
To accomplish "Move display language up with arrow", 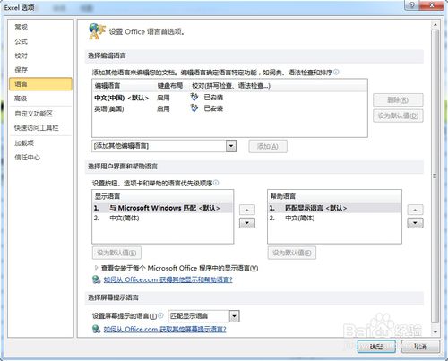I will point(247,210).
